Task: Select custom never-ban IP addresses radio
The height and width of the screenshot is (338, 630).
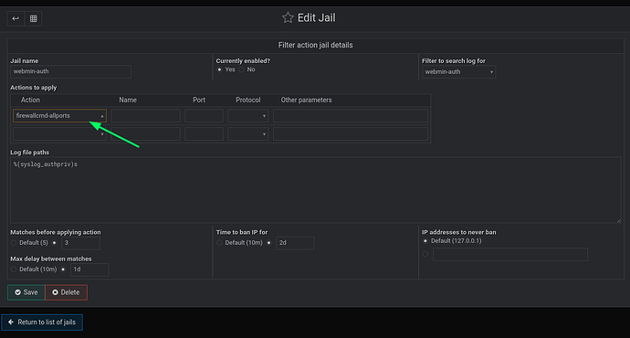Action: point(425,254)
